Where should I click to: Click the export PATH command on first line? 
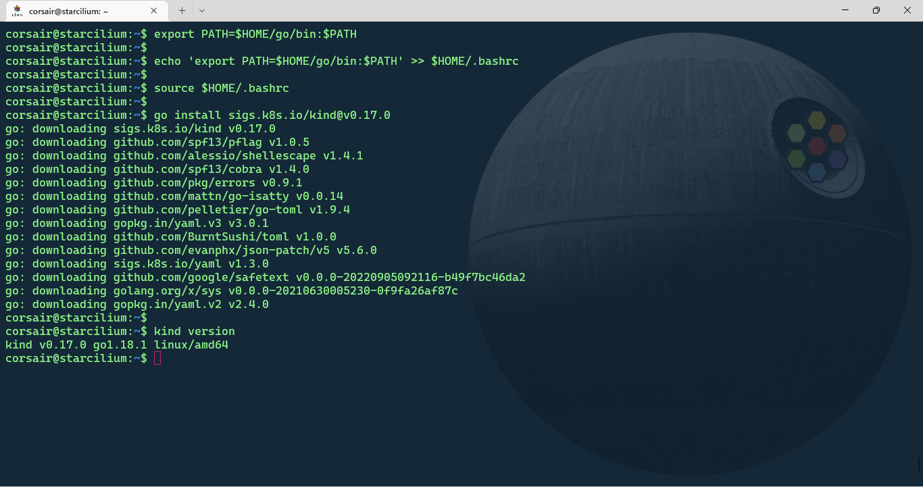pyautogui.click(x=254, y=33)
